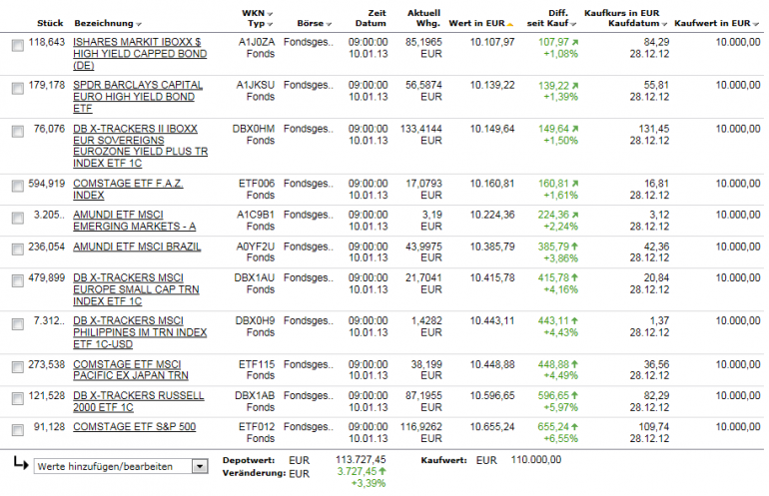The image size is (769, 496).
Task: Click the Kaufwert total 110.000,00
Action: [536, 460]
